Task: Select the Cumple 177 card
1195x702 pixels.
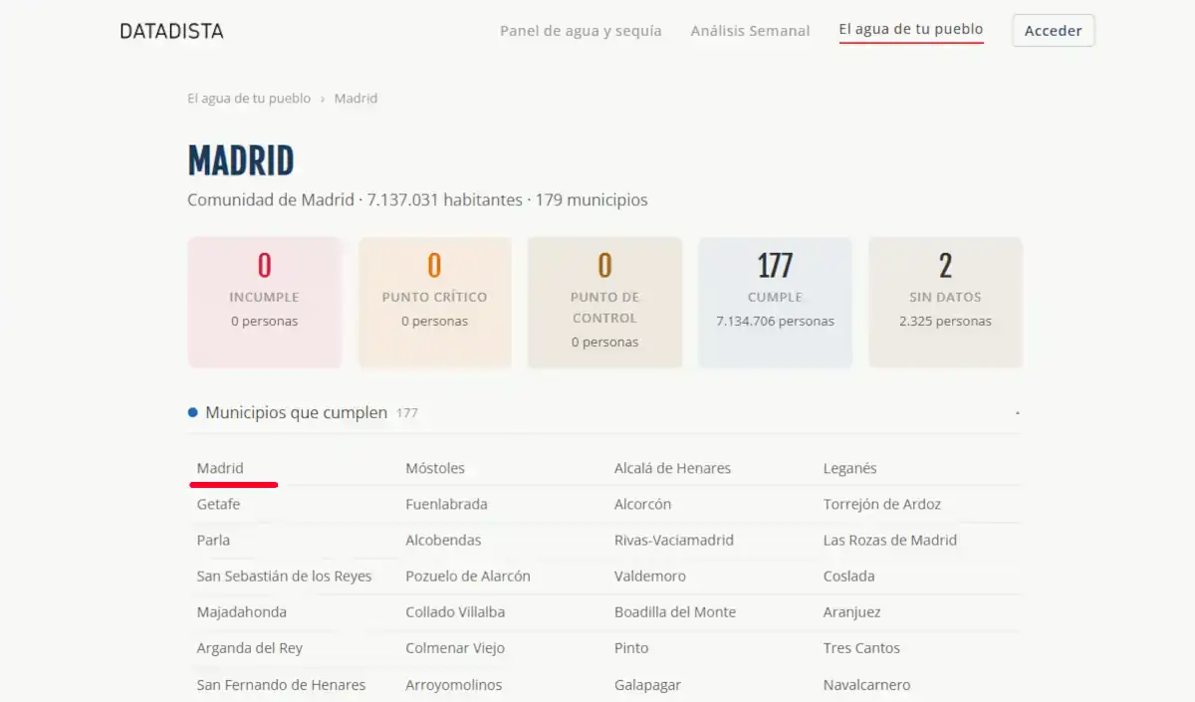Action: click(x=775, y=303)
